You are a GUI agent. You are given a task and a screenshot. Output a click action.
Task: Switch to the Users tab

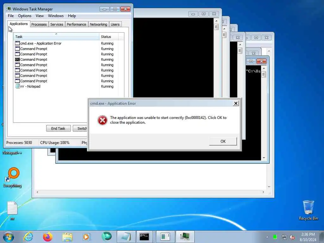(115, 24)
